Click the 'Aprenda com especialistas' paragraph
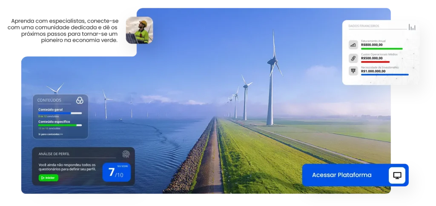 coord(63,31)
